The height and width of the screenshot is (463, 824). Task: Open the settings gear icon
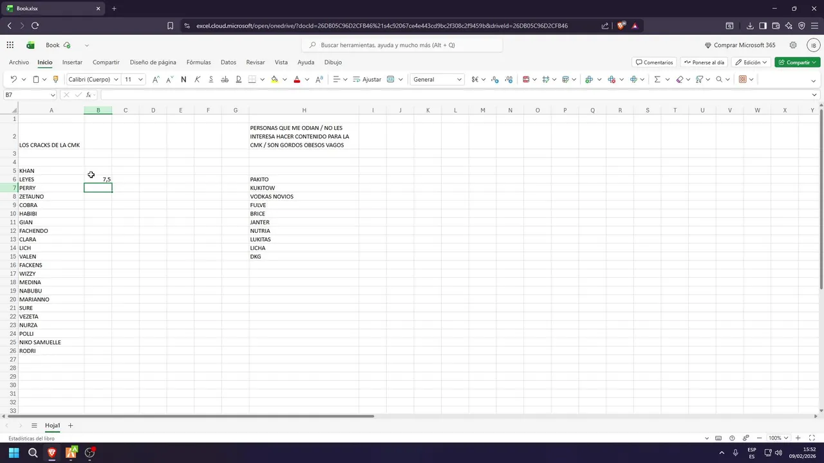[793, 45]
